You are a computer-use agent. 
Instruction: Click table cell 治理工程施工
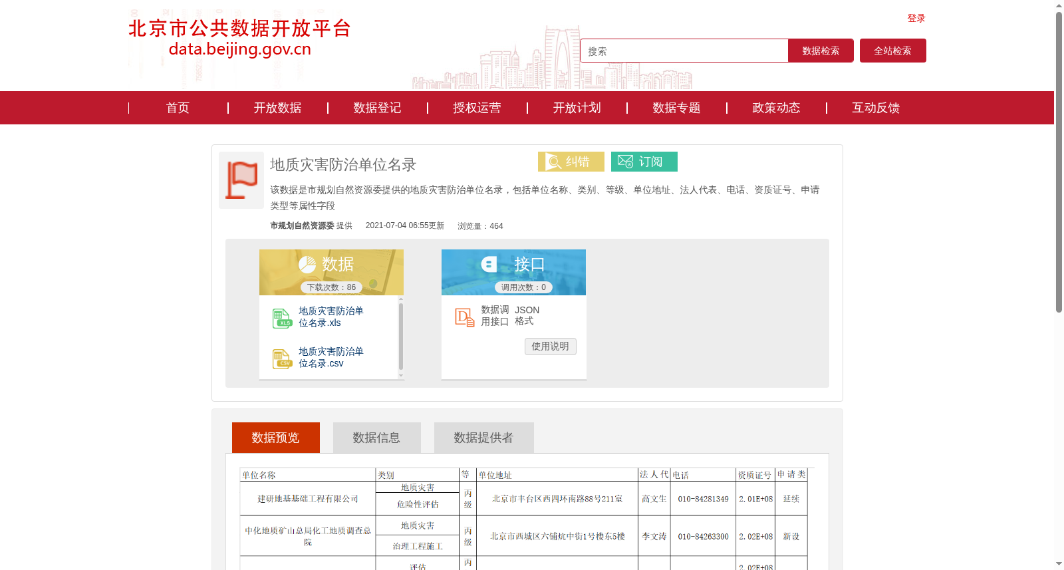coord(418,546)
